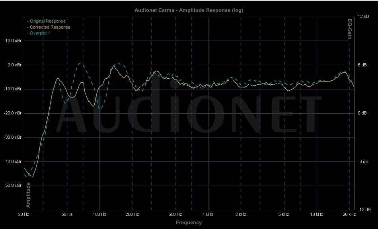The width and height of the screenshot is (378, 229).
Task: Click the chart title "Audionet Carma - Amplitude Response (log)"
Action: [189, 10]
